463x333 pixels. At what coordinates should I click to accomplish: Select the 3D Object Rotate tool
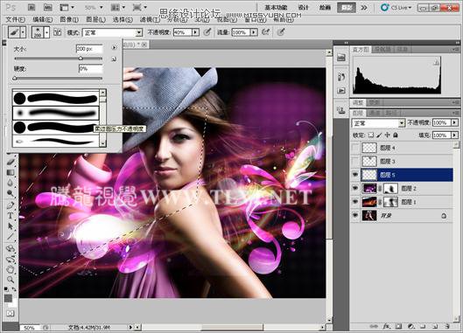11,248
